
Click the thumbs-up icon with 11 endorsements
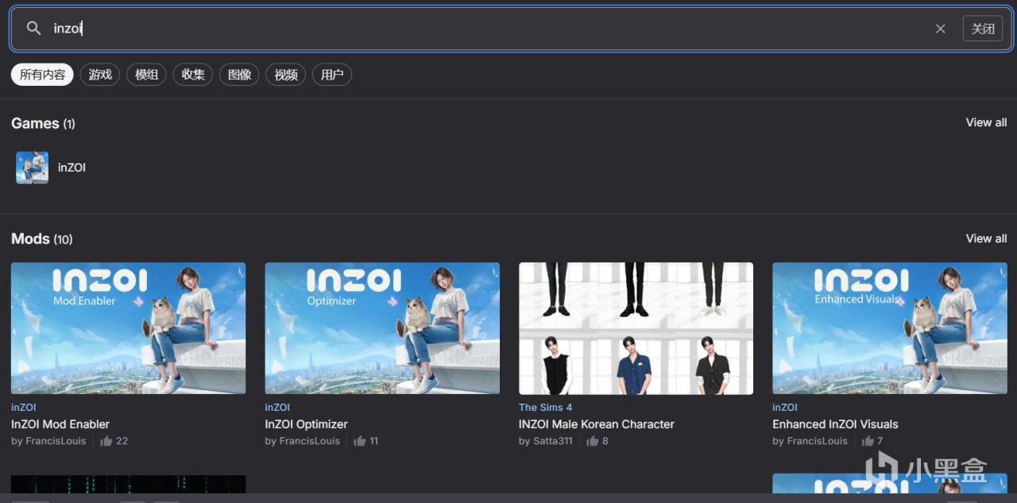point(360,441)
